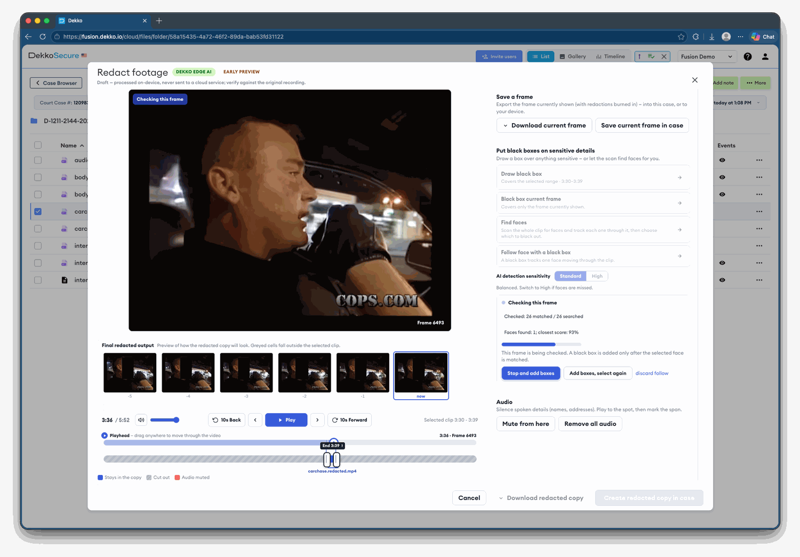Go back to Case Browser
This screenshot has height=557, width=800.
coord(56,83)
